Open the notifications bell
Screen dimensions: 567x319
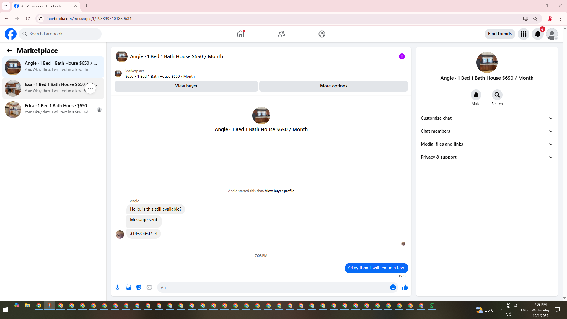(x=538, y=34)
